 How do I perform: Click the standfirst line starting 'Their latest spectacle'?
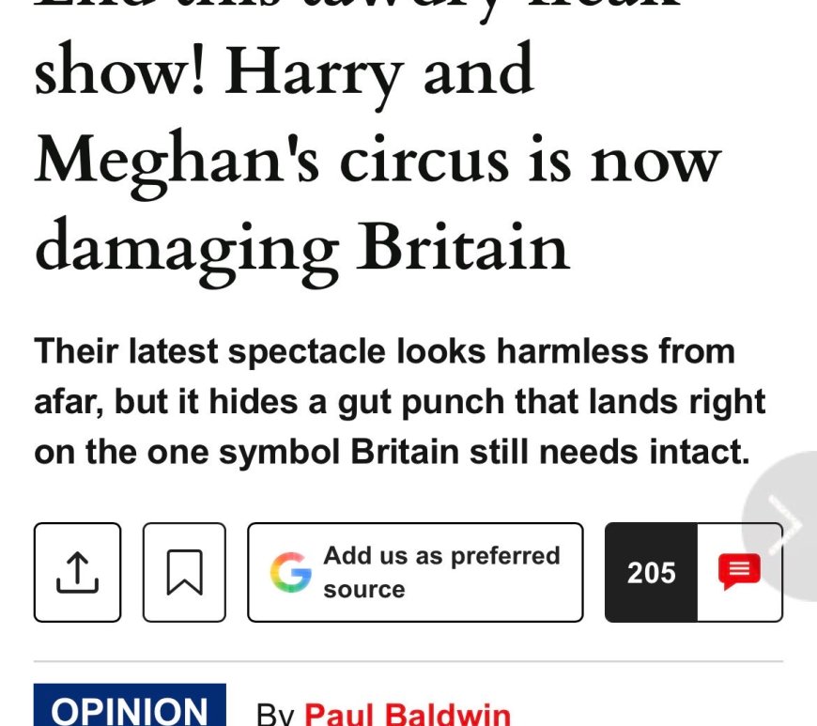pos(384,350)
